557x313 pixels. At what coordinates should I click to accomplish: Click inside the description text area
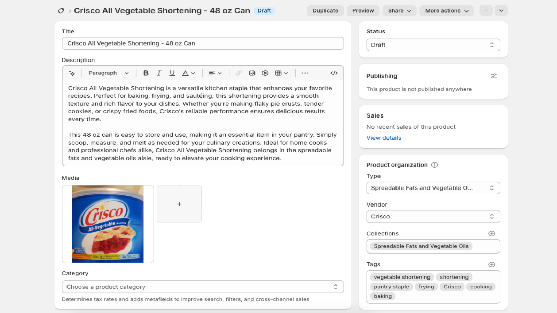coord(203,123)
